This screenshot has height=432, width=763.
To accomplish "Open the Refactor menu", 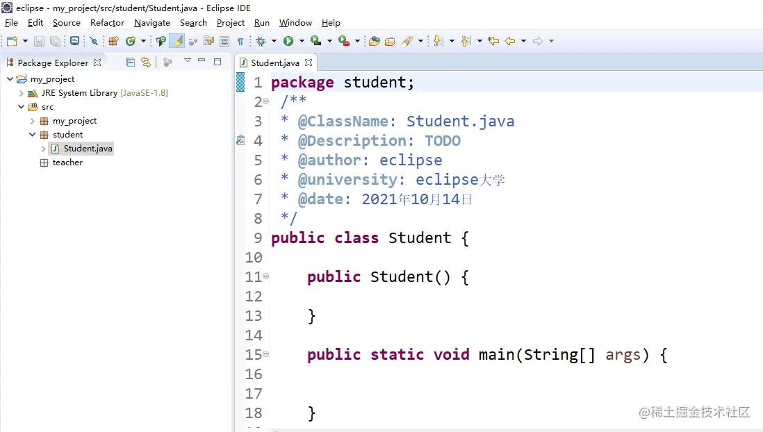I will click(x=107, y=23).
